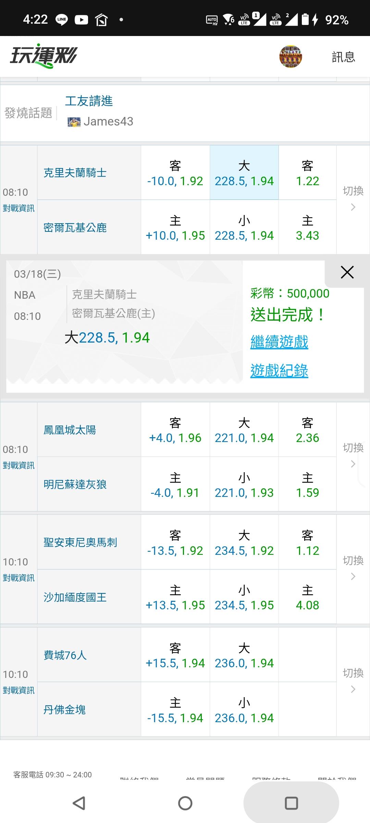Click 繼續遊戲 link to continue playing
Screen dimensions: 370x823
279,342
